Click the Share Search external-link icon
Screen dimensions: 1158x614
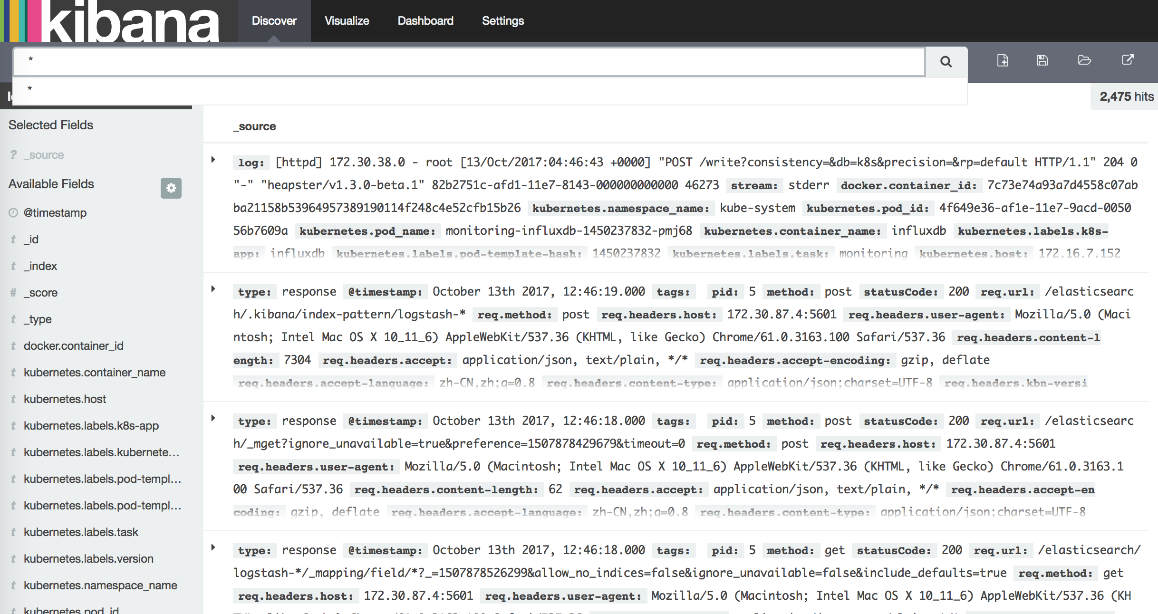[1128, 60]
